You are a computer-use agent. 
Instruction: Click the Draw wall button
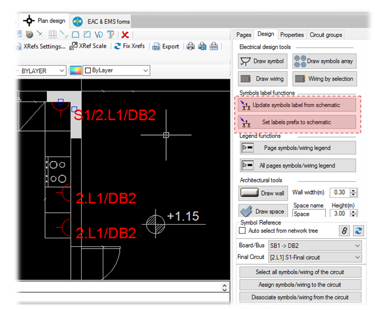[x=263, y=193]
